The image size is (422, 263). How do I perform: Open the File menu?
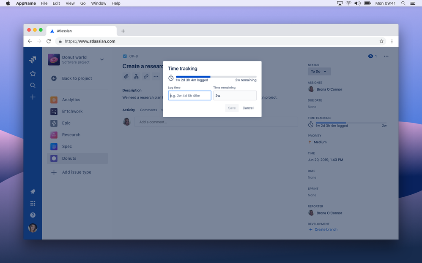(x=44, y=3)
